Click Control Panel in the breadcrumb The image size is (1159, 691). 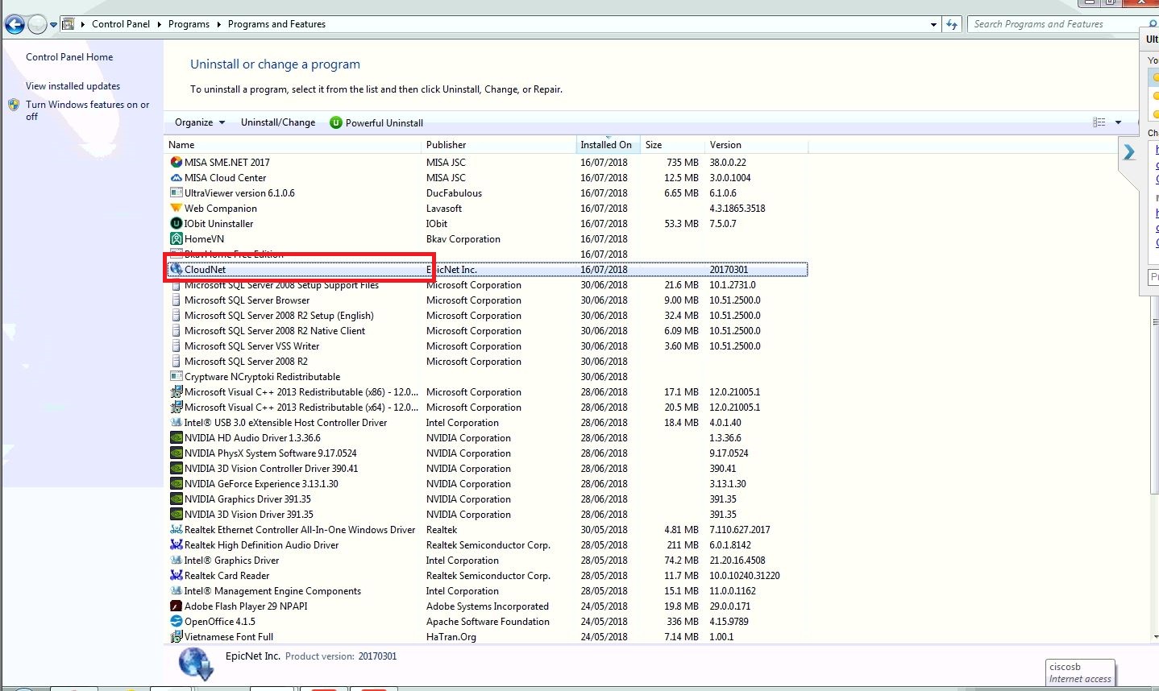click(x=121, y=24)
